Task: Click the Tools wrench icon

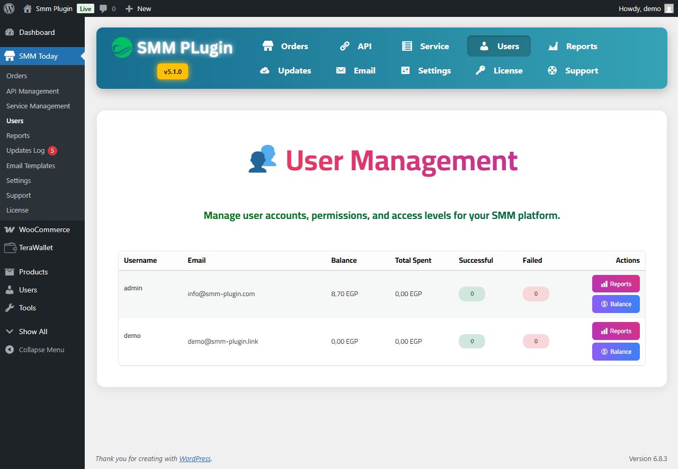Action: (10, 308)
